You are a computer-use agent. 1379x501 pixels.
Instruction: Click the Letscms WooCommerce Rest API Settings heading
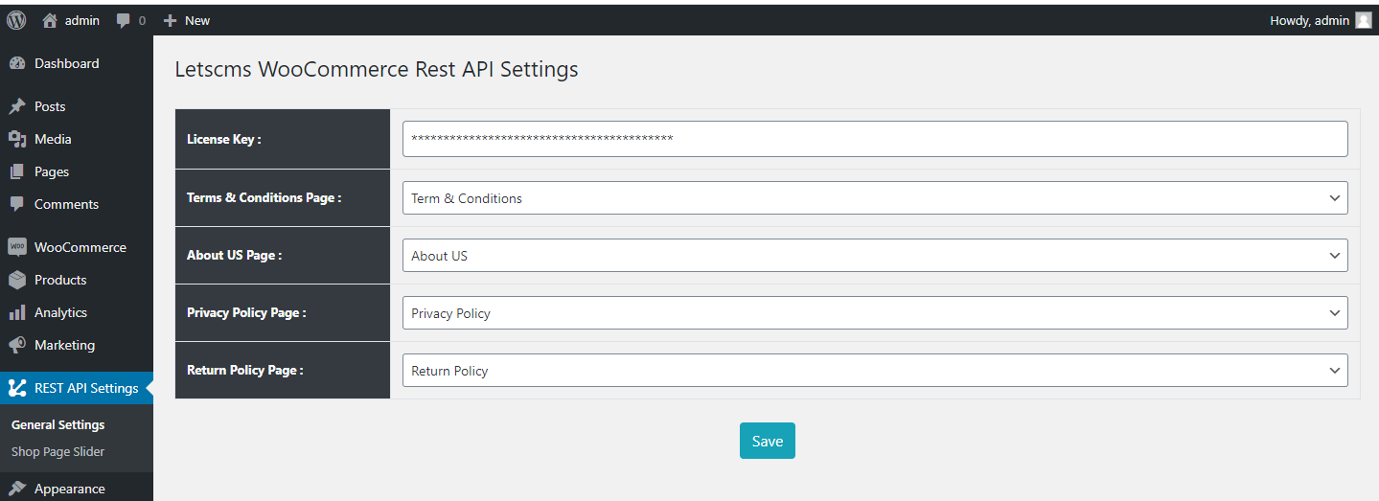pos(377,70)
